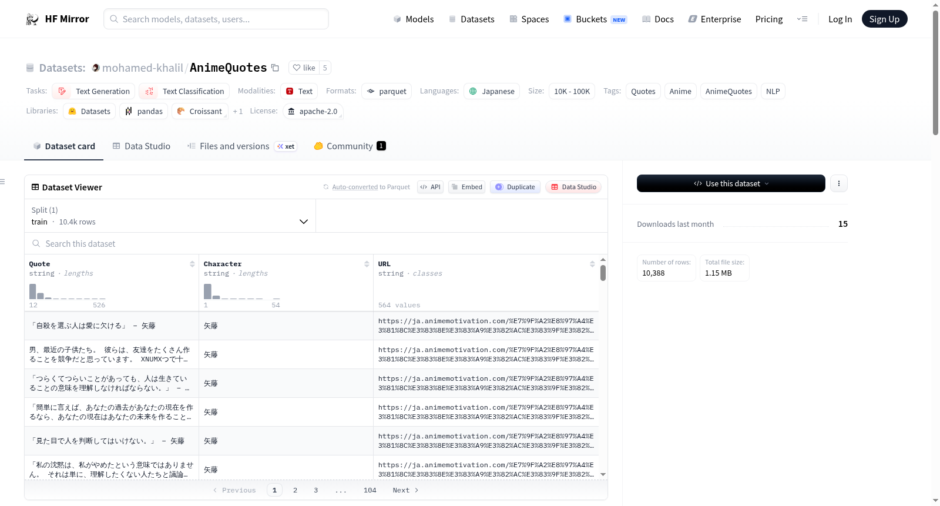
Task: Copy the AnimeQuotes dataset name icon
Action: click(x=275, y=68)
